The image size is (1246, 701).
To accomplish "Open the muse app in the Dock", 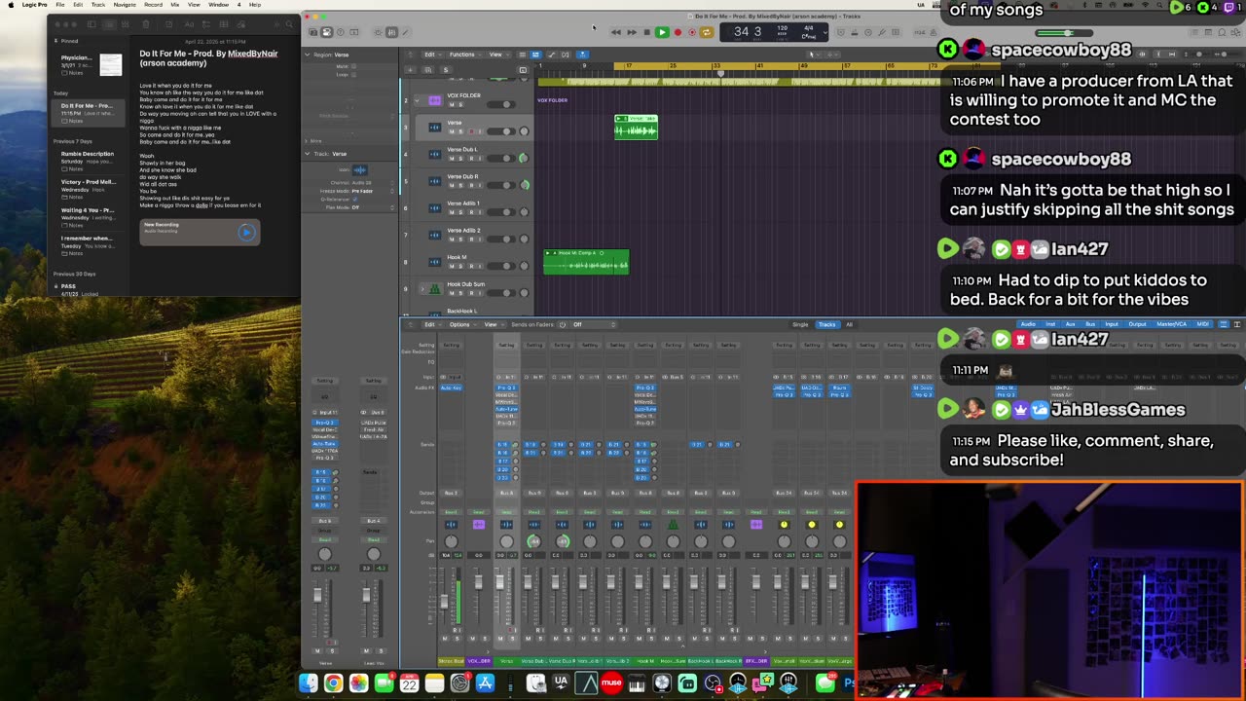I will (611, 683).
